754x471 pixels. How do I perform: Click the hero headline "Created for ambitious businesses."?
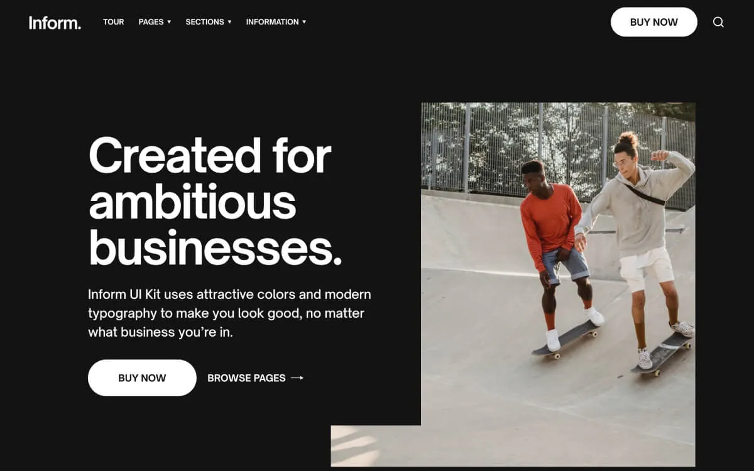tap(216, 202)
